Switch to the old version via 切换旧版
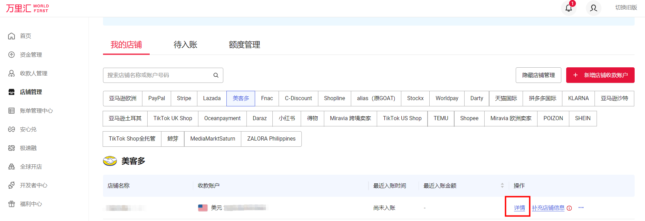 click(626, 8)
